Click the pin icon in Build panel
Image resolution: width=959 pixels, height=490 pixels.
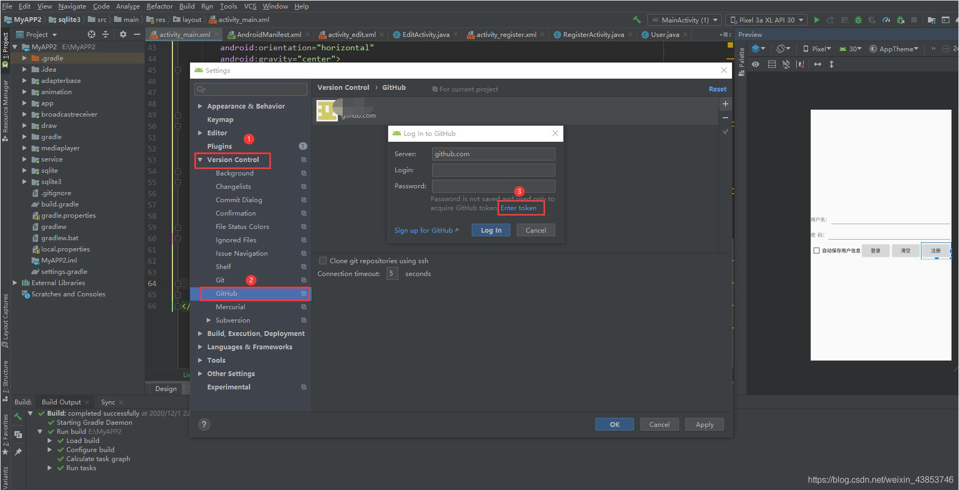pos(18,452)
